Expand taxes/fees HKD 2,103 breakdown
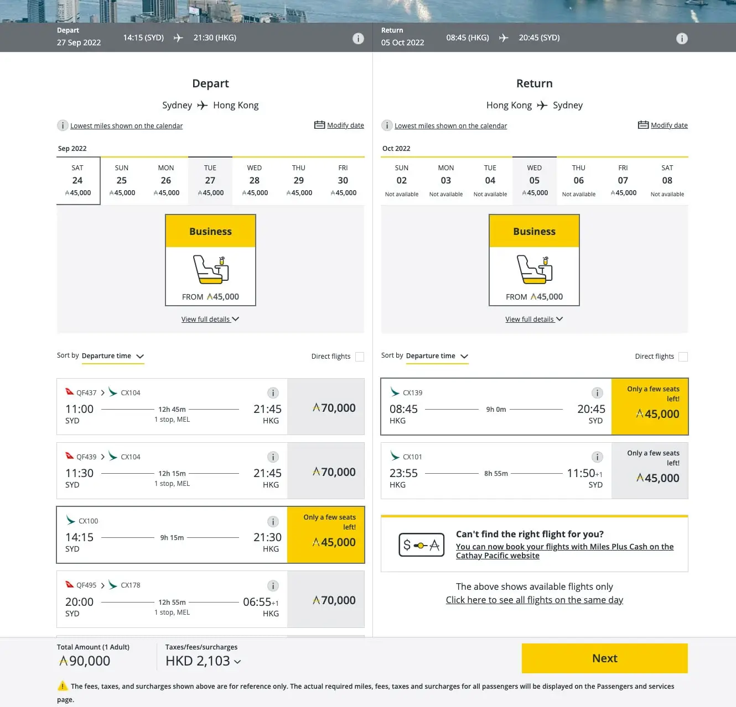The height and width of the screenshot is (707, 736). point(203,661)
